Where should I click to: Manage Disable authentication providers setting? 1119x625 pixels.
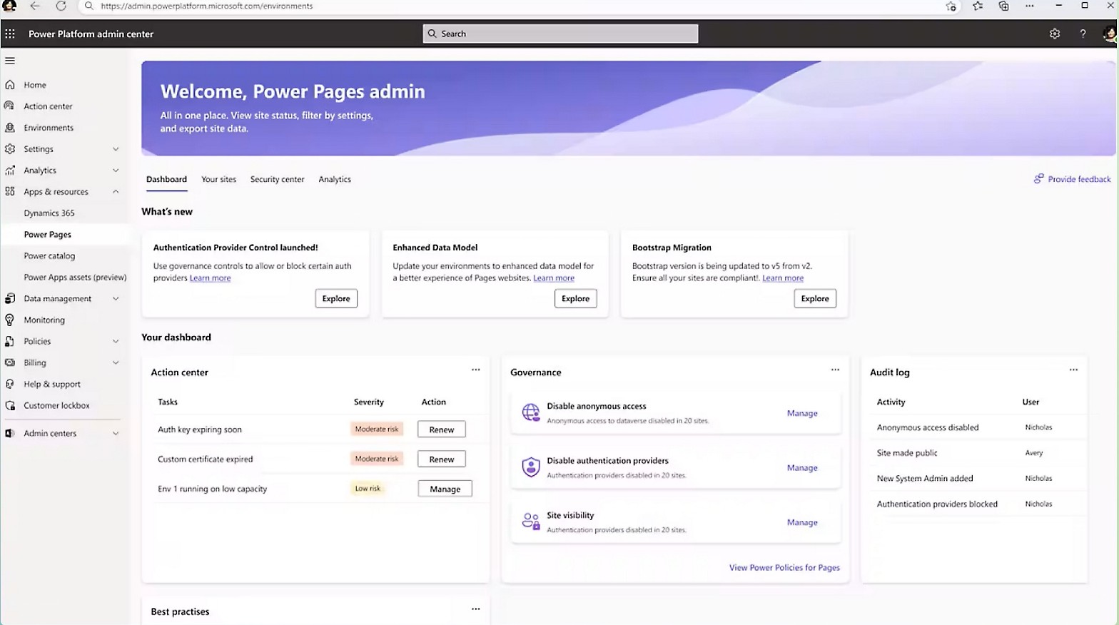point(802,468)
